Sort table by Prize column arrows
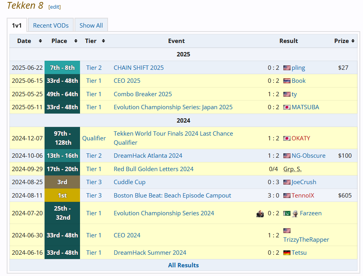Screen dimensions: 363x276 (x=353, y=41)
